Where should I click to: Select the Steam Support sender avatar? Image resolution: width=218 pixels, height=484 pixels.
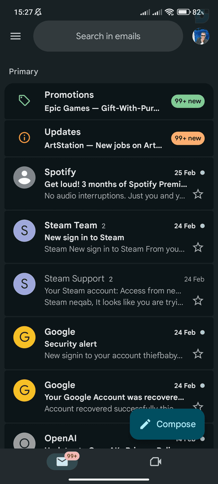click(24, 284)
